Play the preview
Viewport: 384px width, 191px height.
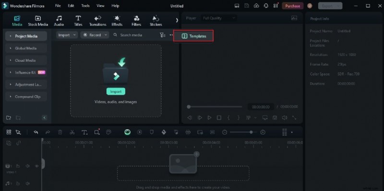pos(209,118)
